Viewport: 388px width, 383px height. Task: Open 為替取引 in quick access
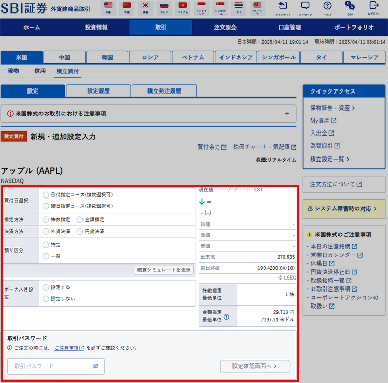[325, 146]
